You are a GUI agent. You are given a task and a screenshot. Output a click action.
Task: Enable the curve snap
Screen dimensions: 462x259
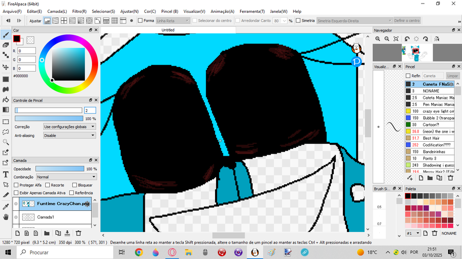pos(98,21)
